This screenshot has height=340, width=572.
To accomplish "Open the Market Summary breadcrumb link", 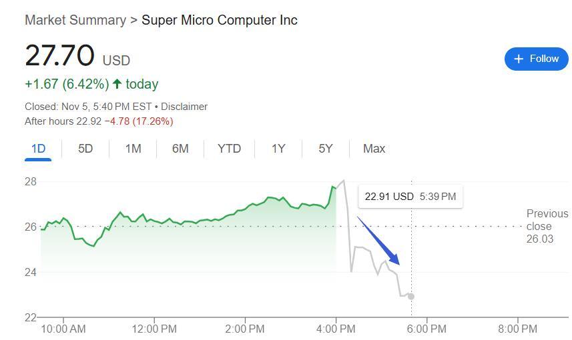I will tap(75, 20).
